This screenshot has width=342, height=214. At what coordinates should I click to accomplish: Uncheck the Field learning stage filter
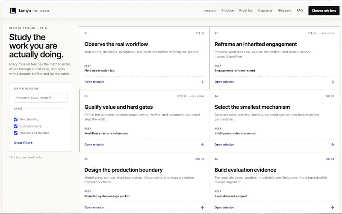[x=15, y=119]
